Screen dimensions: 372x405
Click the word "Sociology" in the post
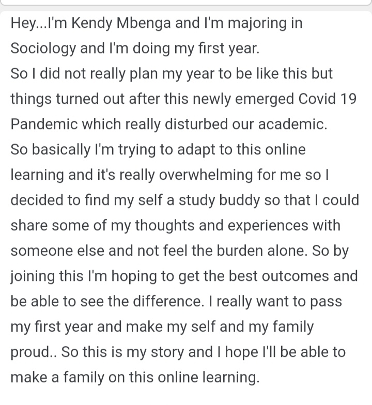tap(43, 49)
